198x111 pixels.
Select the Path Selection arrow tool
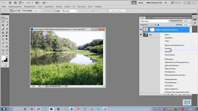tap(3, 47)
